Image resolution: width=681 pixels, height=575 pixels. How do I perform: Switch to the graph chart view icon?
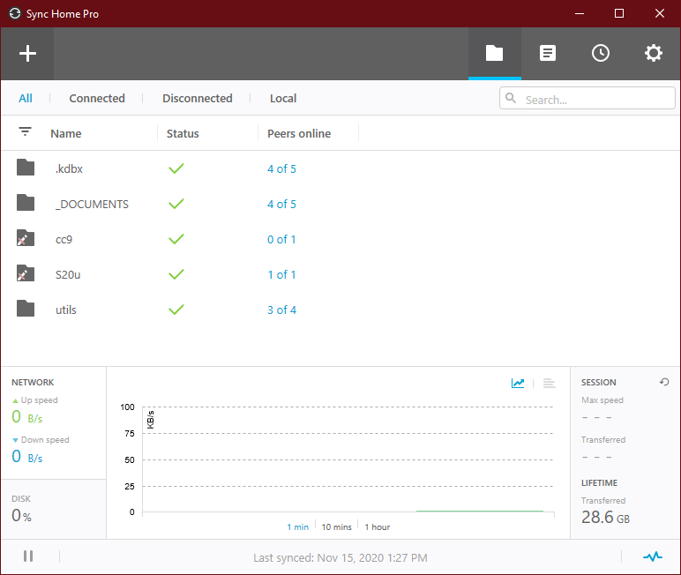[518, 383]
